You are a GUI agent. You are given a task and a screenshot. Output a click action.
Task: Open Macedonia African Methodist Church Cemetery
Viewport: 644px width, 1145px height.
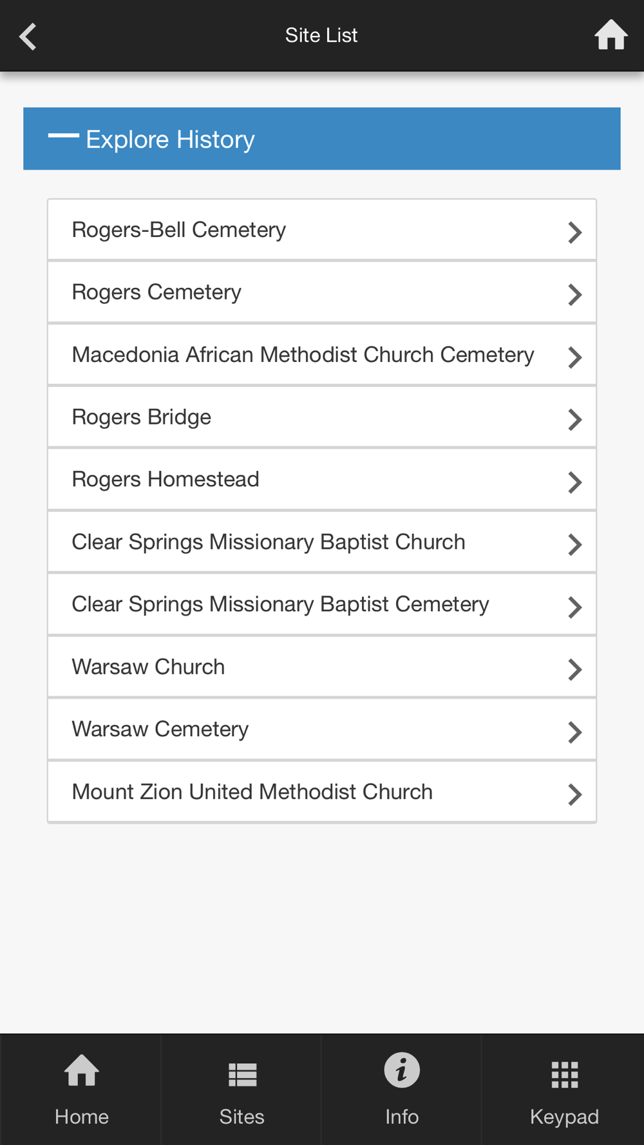[322, 355]
